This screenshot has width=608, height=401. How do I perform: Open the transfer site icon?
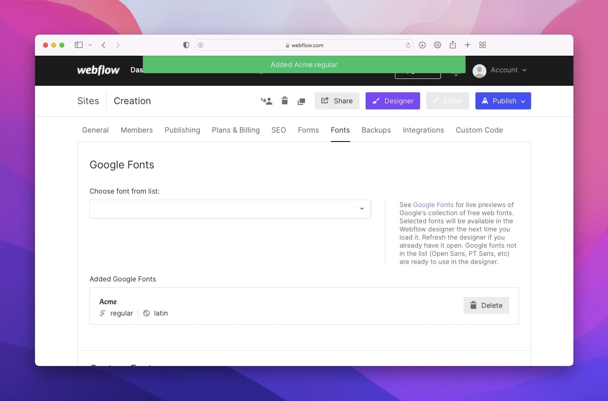click(266, 101)
